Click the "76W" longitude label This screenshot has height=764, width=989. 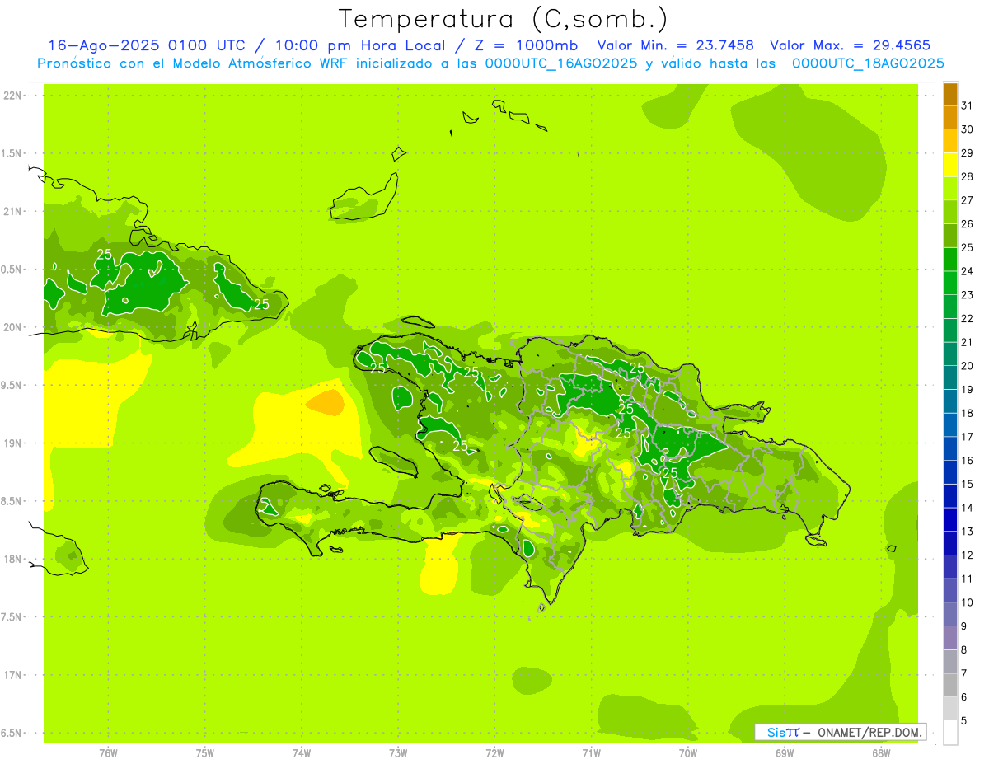coord(108,752)
